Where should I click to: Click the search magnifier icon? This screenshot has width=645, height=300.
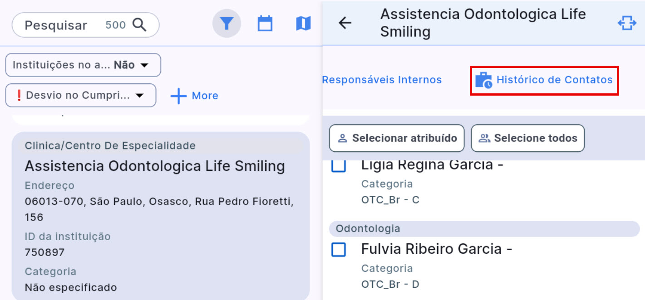point(139,25)
